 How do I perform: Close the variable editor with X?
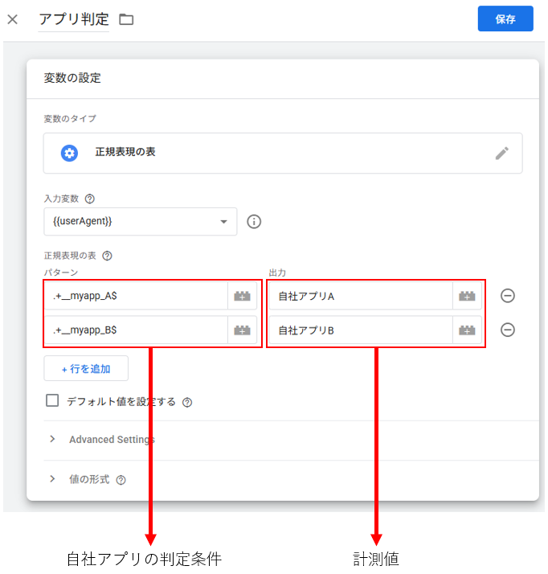(12, 19)
